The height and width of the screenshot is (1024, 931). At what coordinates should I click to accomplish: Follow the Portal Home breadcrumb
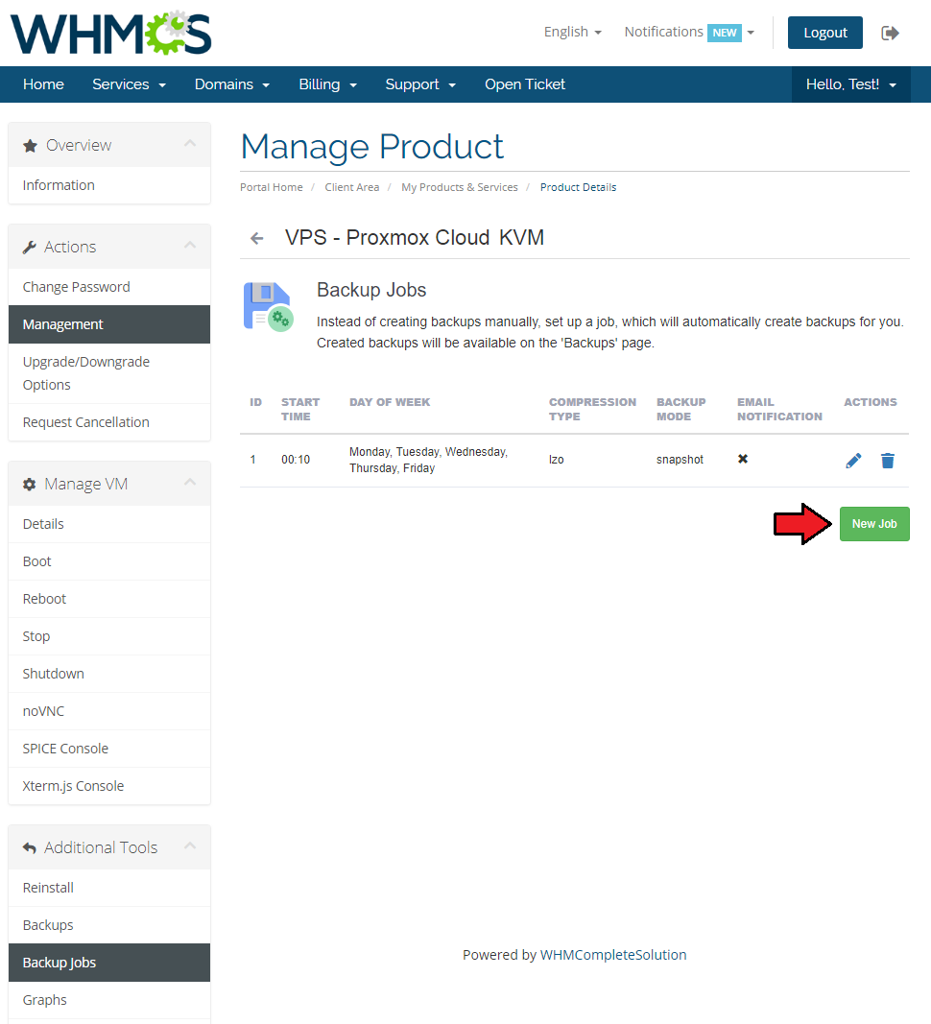click(271, 187)
